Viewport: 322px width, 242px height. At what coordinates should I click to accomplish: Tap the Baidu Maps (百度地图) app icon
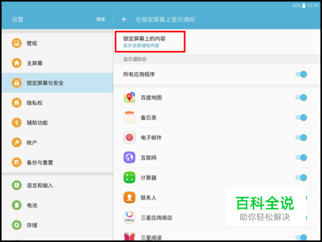tap(129, 98)
